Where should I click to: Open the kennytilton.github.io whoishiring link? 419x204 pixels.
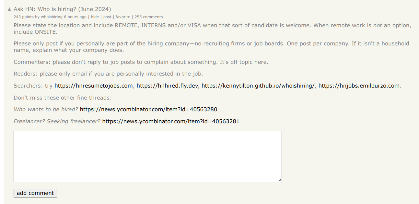click(258, 86)
